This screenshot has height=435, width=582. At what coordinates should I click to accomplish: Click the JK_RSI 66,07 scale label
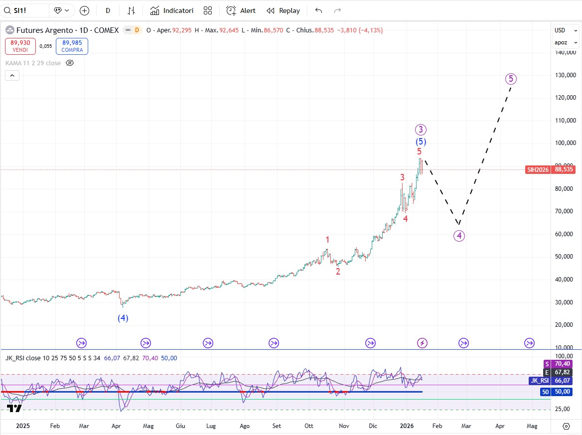point(550,381)
